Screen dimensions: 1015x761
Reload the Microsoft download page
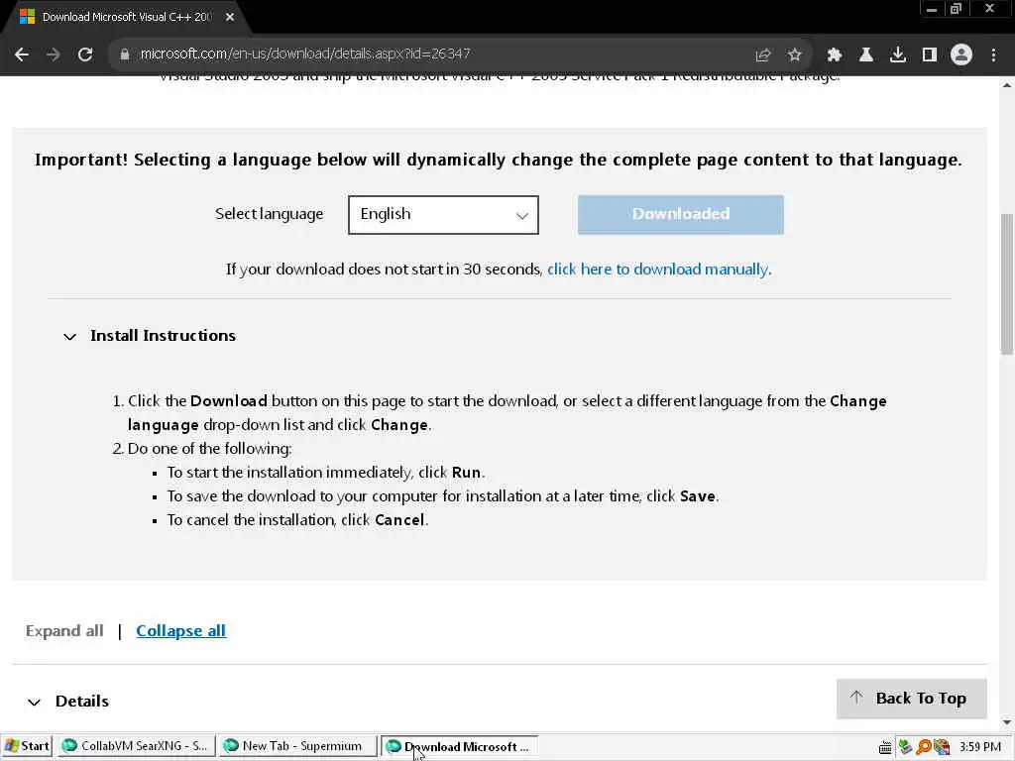pos(85,54)
